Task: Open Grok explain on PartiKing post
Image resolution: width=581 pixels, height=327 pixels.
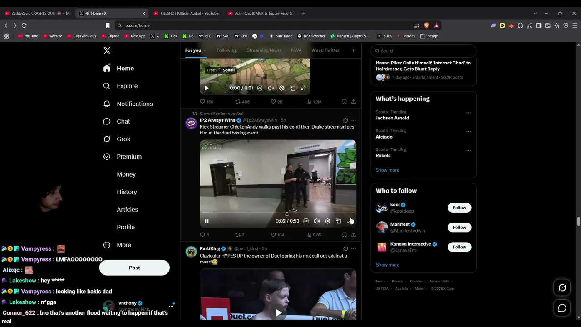Action: [345, 249]
